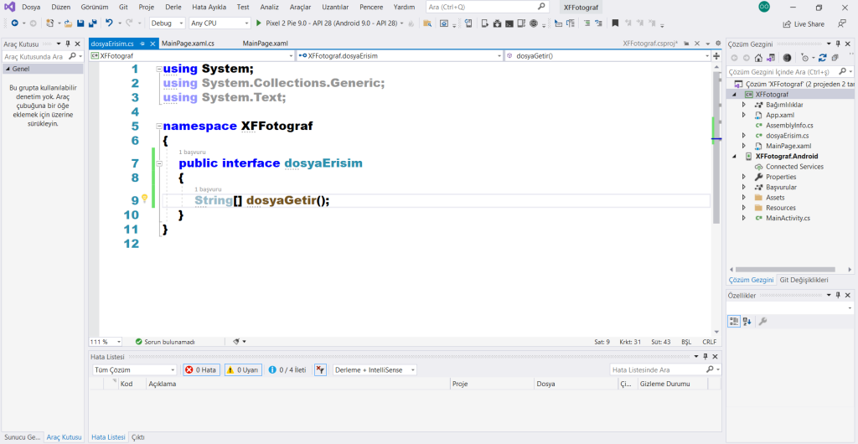858x444 pixels.
Task: Switch to the MainPage.xaml.cs tab
Action: (188, 43)
